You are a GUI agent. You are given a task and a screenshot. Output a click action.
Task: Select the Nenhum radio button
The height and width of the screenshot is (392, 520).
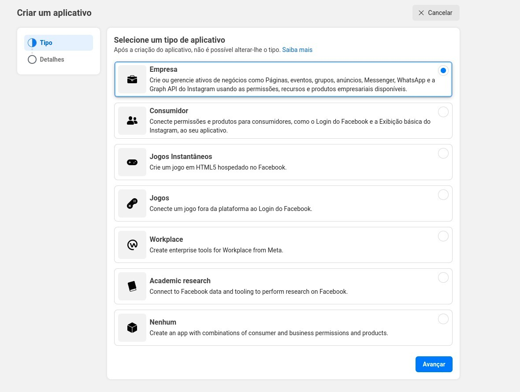tap(443, 319)
